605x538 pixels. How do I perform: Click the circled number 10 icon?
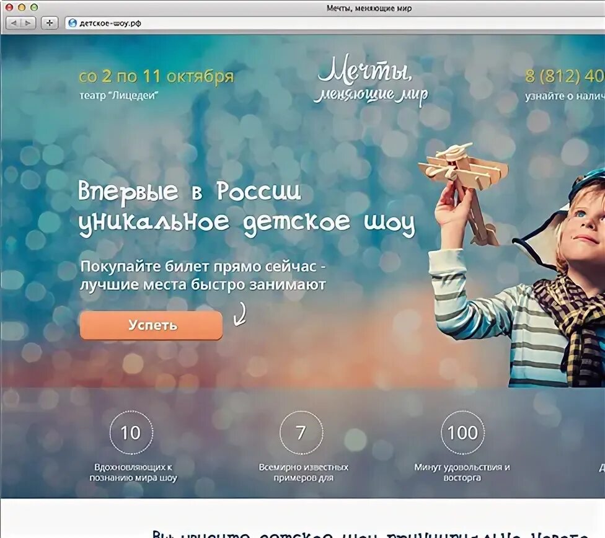tap(131, 432)
